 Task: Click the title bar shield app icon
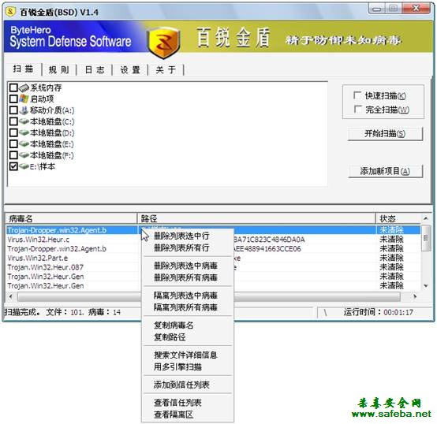point(11,12)
